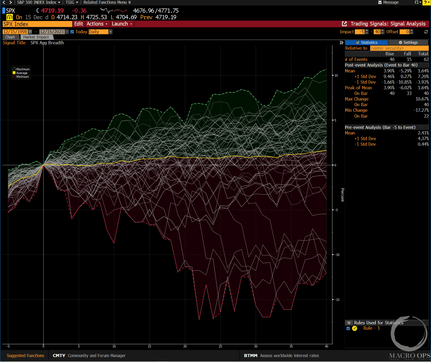
Task: Click the SPX Agg Breadth signal title
Action: point(47,43)
